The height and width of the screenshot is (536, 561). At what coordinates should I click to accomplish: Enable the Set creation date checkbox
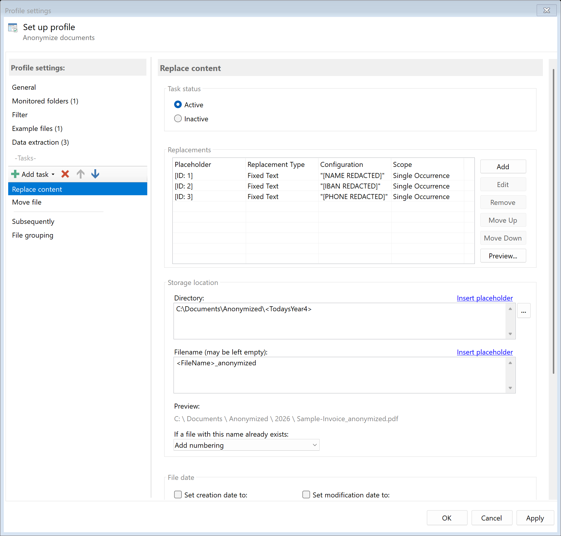[x=178, y=494]
